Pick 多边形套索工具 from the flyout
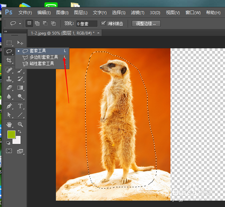This screenshot has height=207, width=225. point(42,57)
